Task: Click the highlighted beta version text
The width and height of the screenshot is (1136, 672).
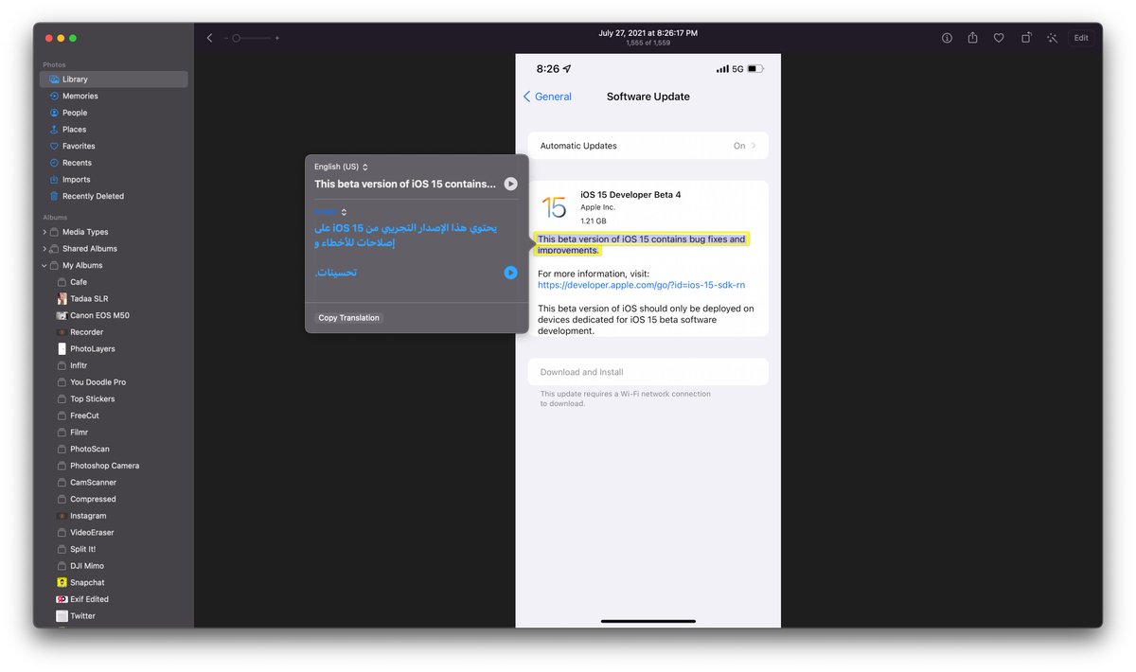Action: tap(641, 244)
